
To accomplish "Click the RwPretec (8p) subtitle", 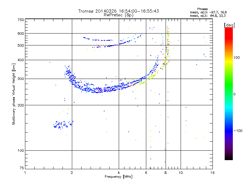I will (x=119, y=15).
